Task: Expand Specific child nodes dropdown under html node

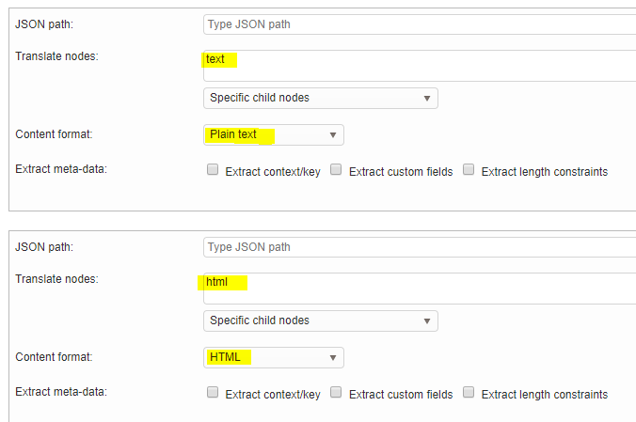Action: click(x=320, y=320)
